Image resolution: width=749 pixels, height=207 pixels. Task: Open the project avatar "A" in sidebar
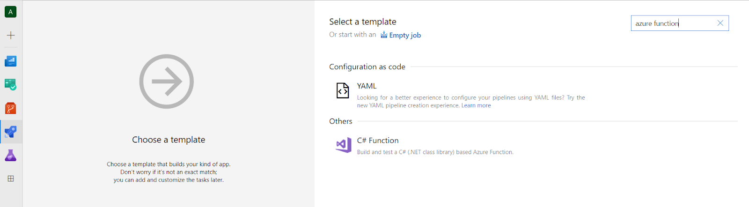pyautogui.click(x=10, y=12)
